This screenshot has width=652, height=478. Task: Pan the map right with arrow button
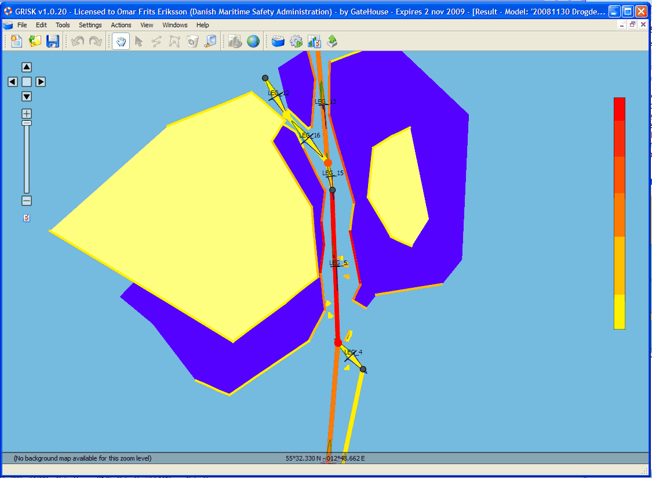click(x=41, y=82)
